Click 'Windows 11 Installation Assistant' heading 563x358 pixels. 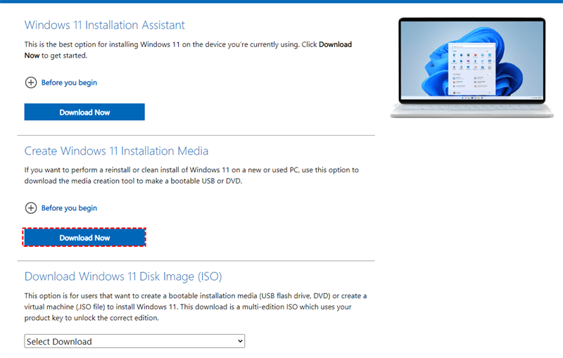104,25
